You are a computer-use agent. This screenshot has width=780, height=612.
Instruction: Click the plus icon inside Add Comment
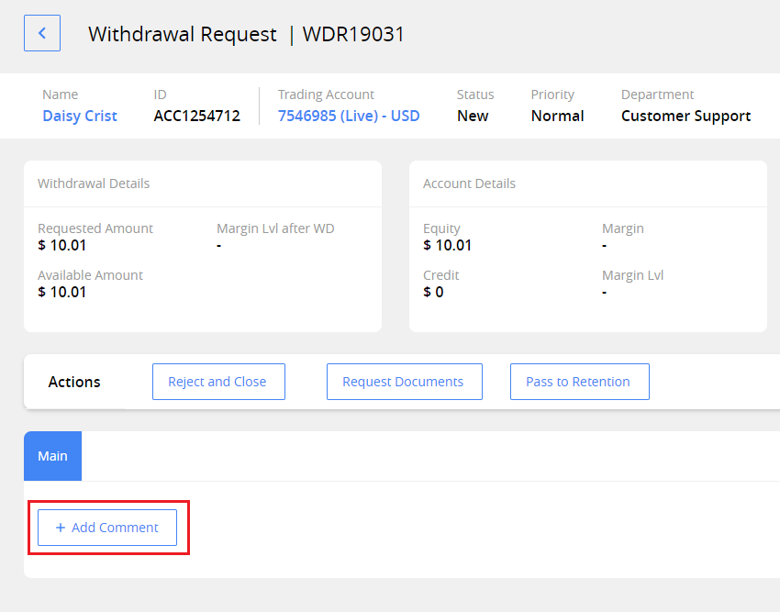click(x=60, y=528)
